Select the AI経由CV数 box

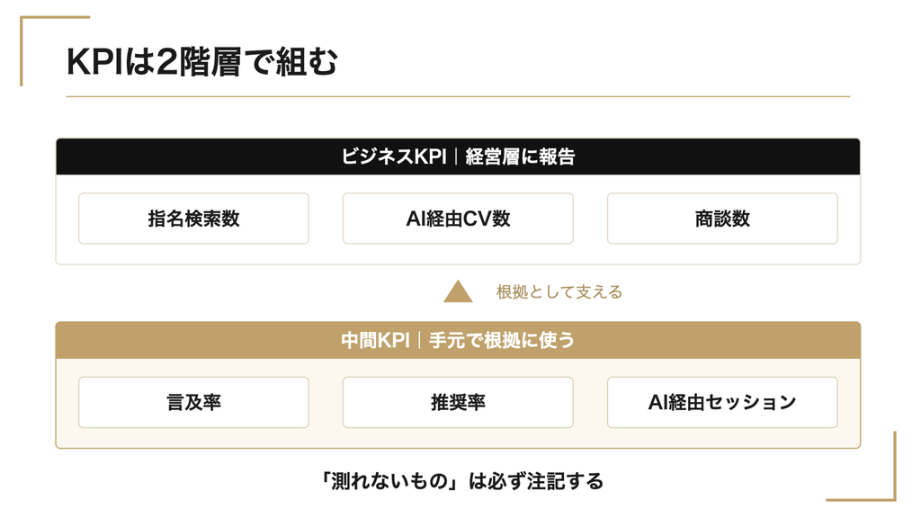click(x=458, y=219)
